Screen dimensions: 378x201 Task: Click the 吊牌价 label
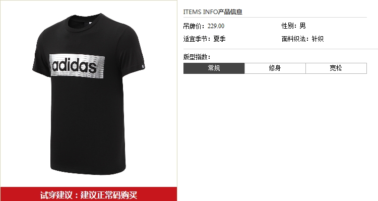pyautogui.click(x=193, y=26)
